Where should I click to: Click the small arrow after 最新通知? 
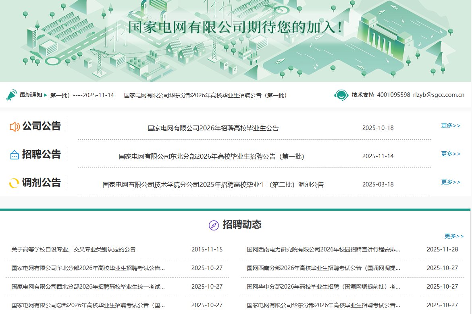click(x=46, y=95)
